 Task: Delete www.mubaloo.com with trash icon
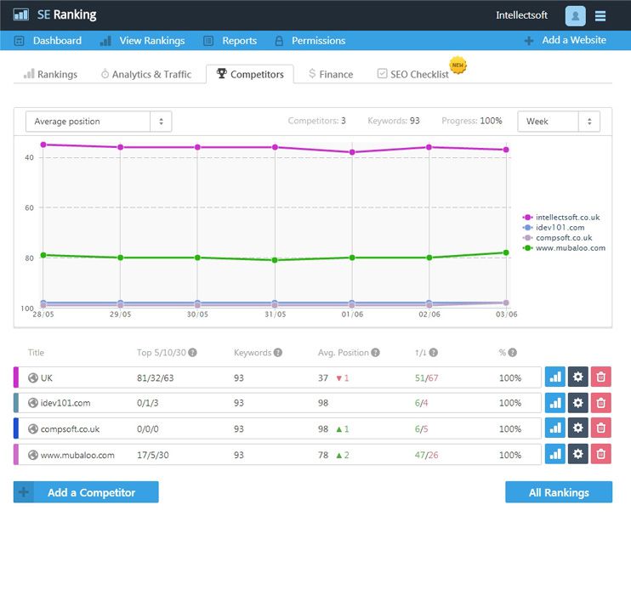pyautogui.click(x=601, y=454)
